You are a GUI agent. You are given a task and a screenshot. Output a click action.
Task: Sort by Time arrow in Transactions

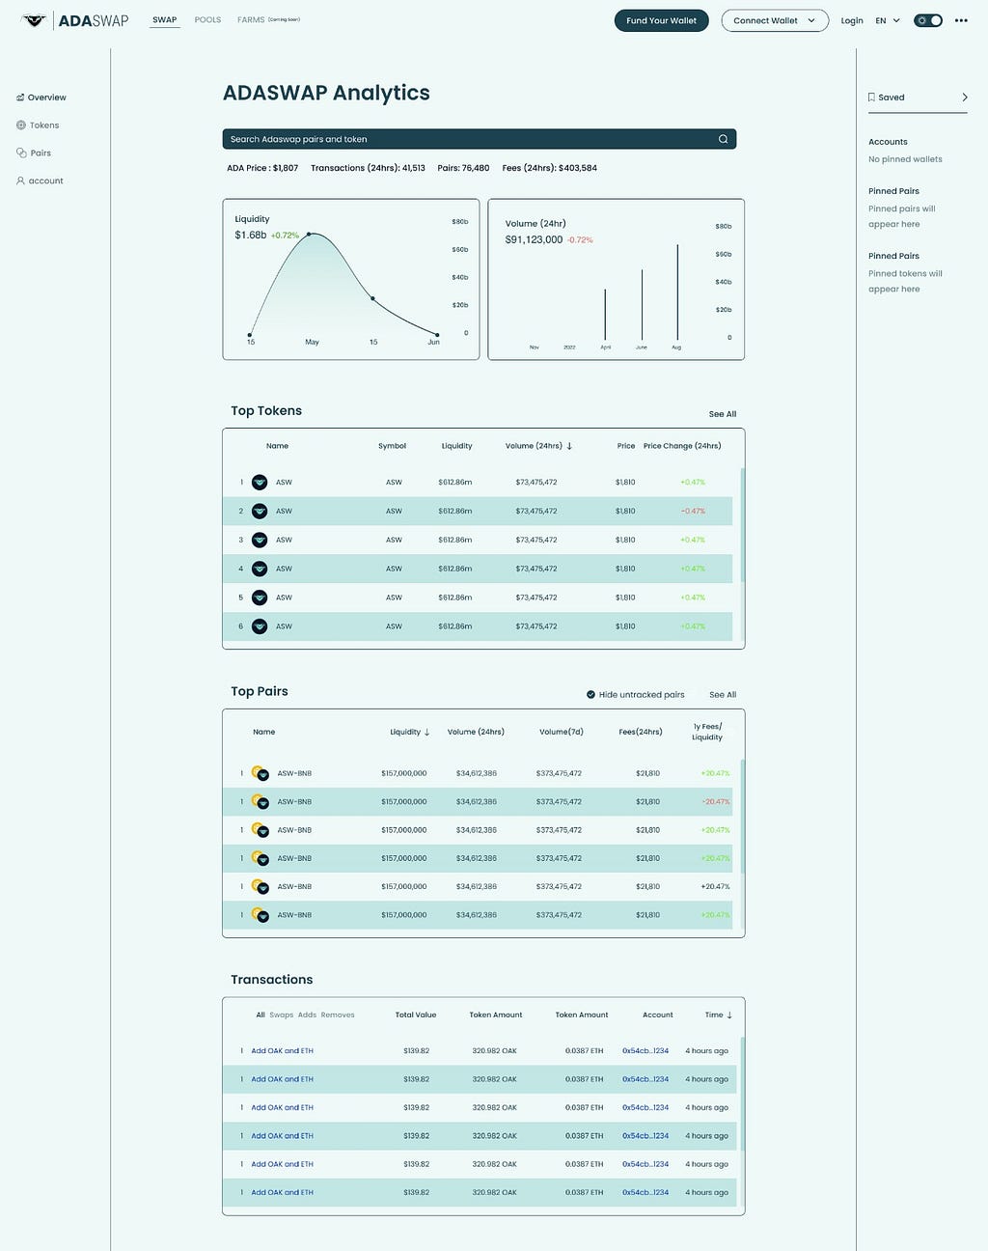coord(729,1015)
